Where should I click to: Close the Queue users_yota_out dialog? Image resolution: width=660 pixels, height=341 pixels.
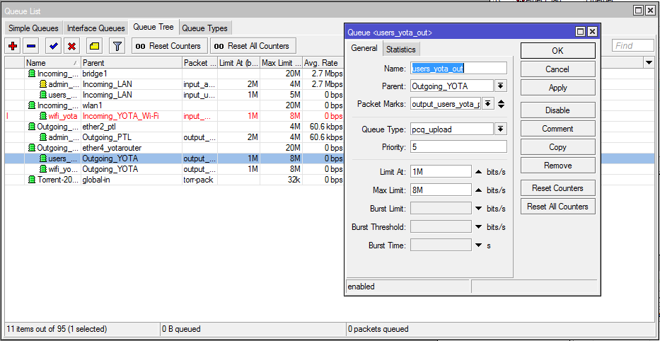pos(592,32)
